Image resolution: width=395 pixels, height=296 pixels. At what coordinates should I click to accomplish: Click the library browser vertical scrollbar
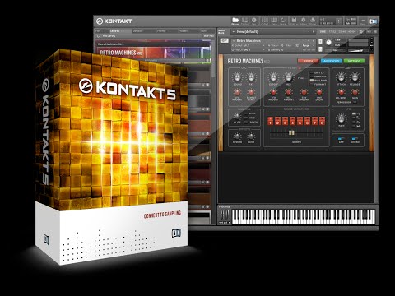(213, 59)
